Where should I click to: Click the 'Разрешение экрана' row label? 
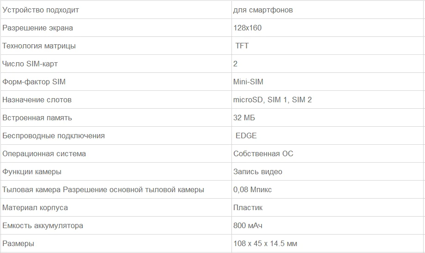tap(37, 28)
